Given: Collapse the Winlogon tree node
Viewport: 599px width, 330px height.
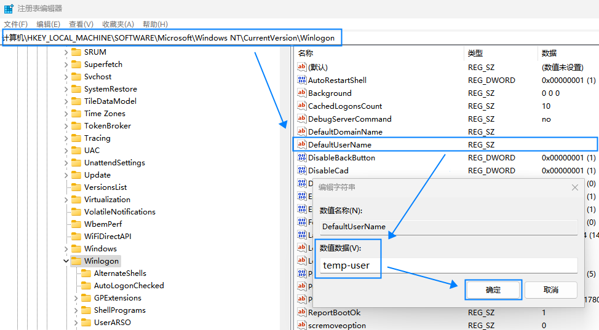Looking at the screenshot, I should click(66, 261).
